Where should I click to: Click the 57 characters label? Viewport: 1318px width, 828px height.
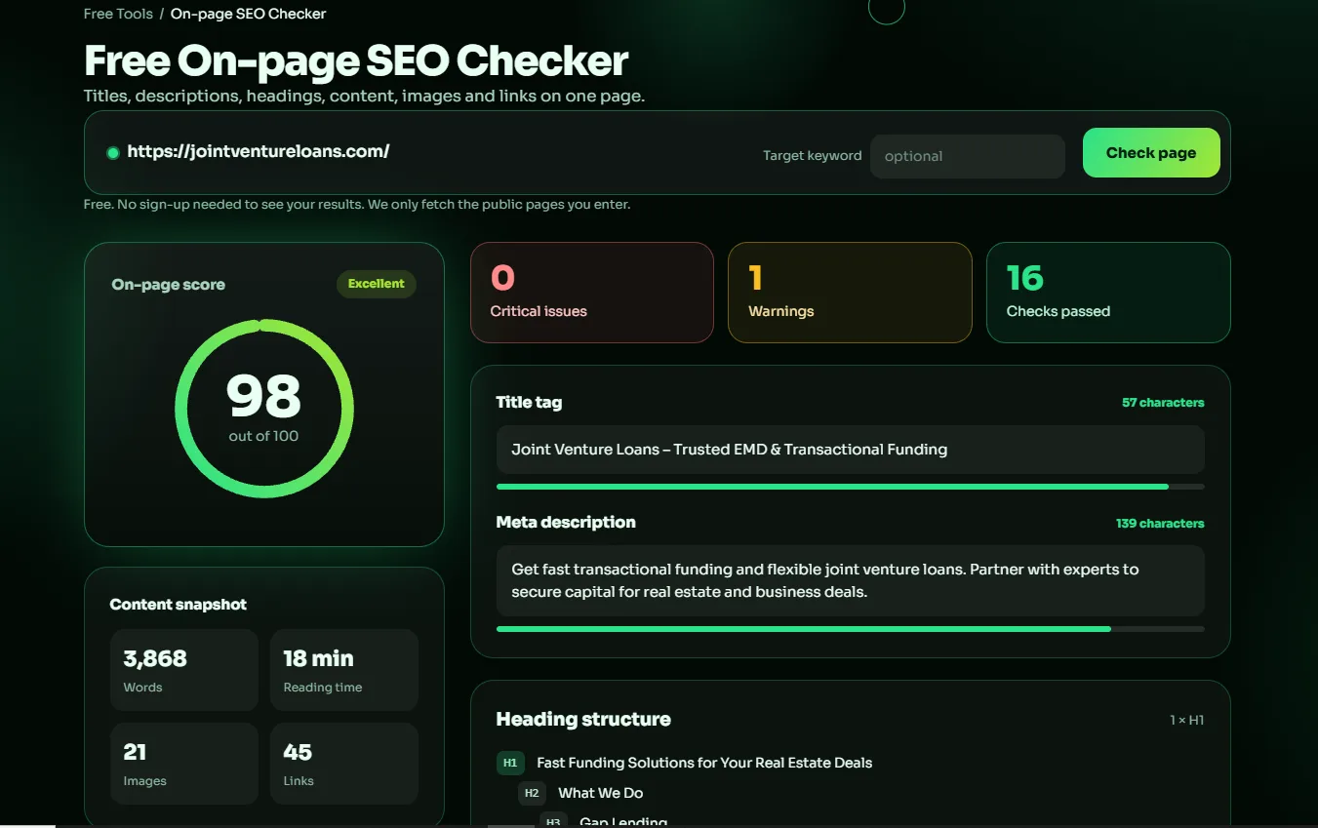[1163, 403]
